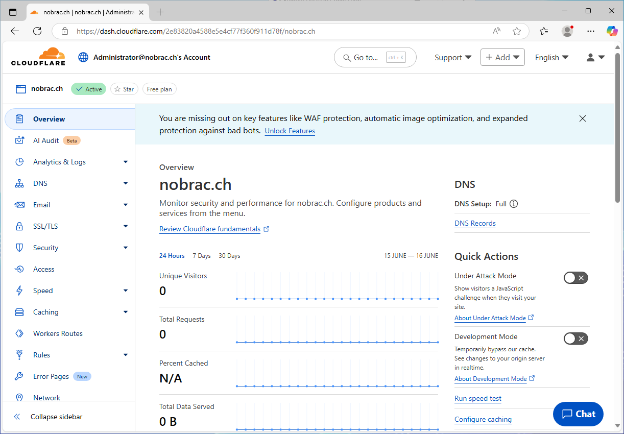Expand the DNS sidebar section
Viewport: 624px width, 434px height.
[x=126, y=183]
